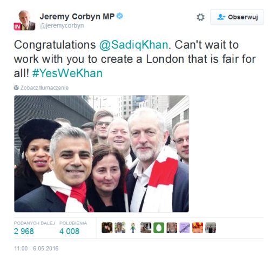Click the green cartoon figure avatar
Image resolution: width=270 pixels, height=259 pixels.
pyautogui.click(x=133, y=228)
